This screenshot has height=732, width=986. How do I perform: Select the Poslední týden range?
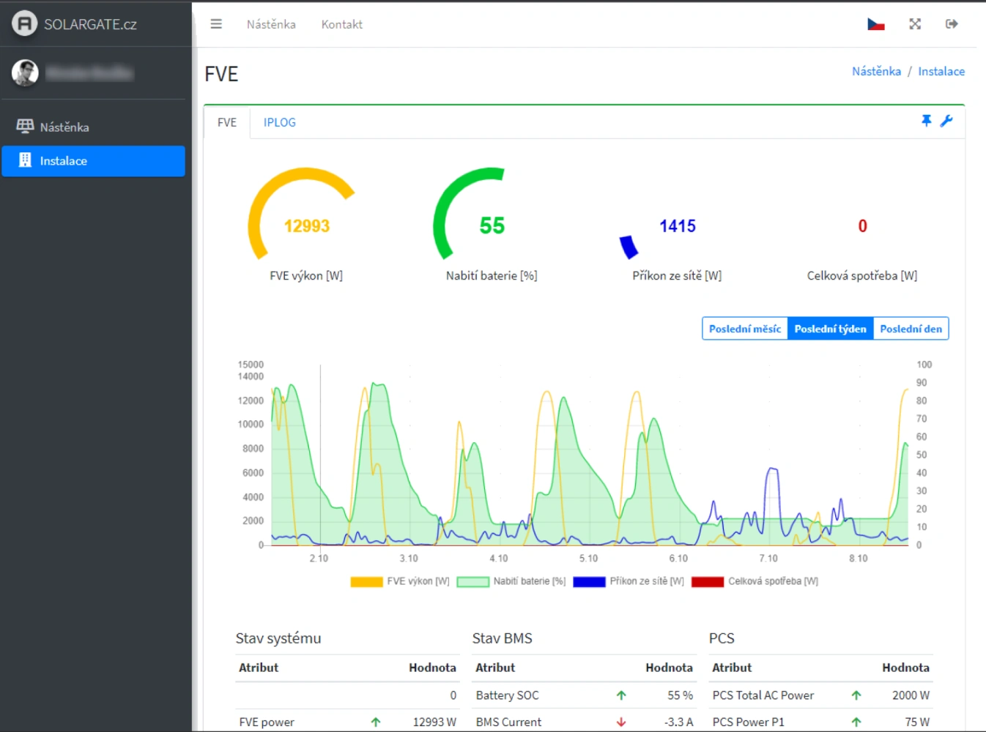(x=830, y=329)
